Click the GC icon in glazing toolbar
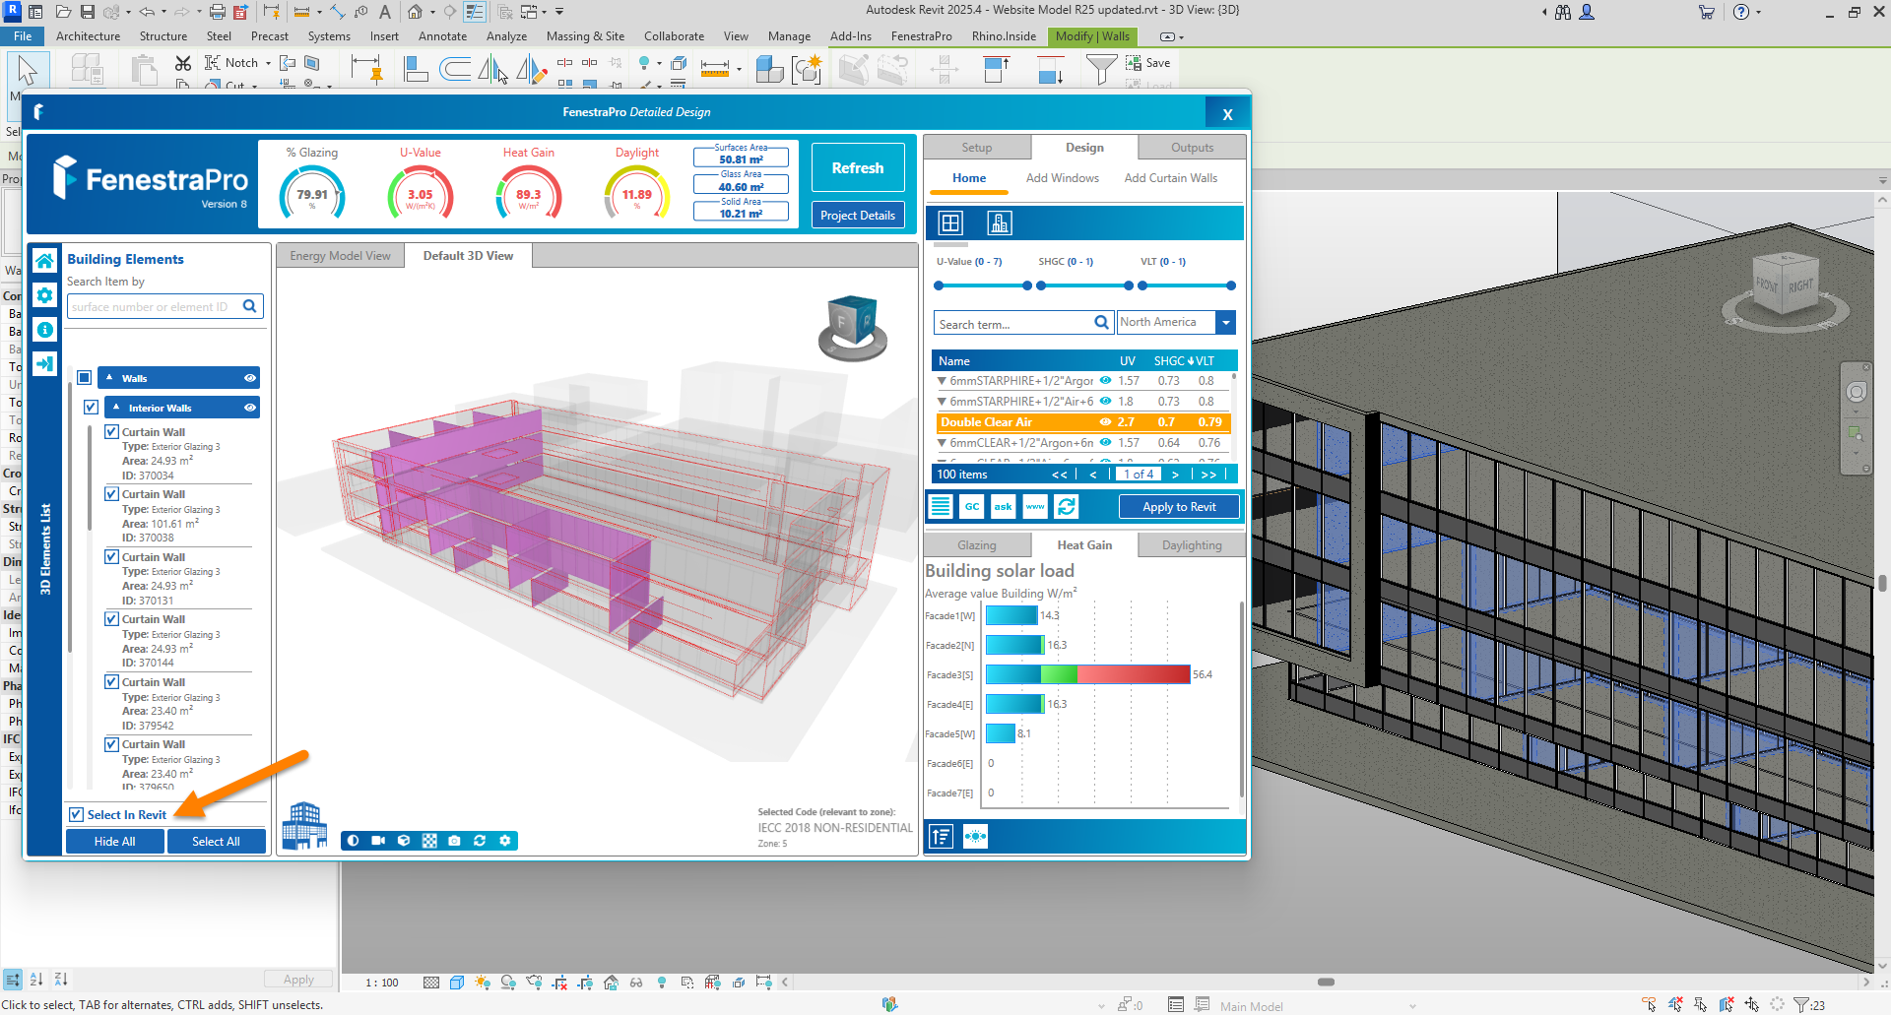The image size is (1891, 1015). (972, 507)
